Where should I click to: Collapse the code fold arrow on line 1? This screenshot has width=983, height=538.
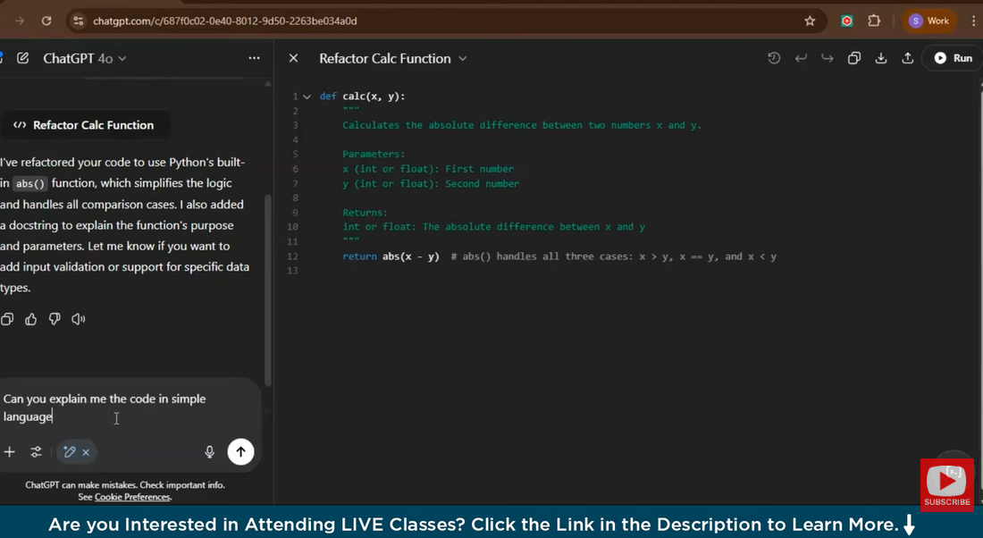[x=307, y=97]
